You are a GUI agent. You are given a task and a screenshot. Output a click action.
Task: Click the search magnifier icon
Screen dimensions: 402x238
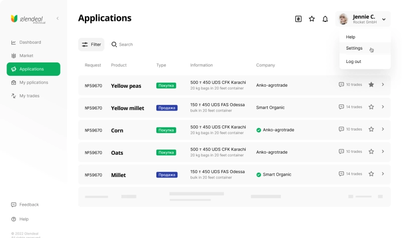[114, 45]
